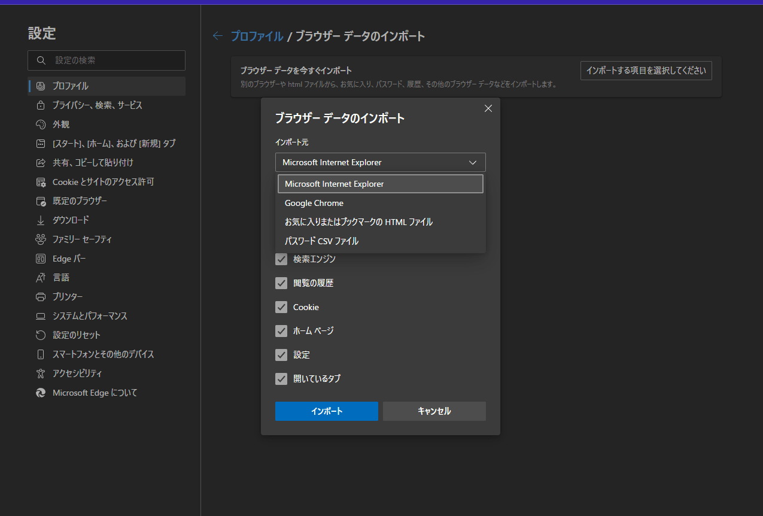This screenshot has height=516, width=763.
Task: Click the ブラウザー データのインポート dialog title
Action: (340, 119)
